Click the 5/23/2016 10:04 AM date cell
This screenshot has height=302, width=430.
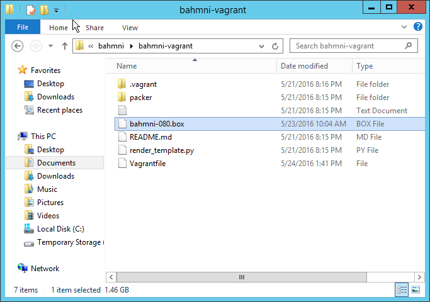313,124
